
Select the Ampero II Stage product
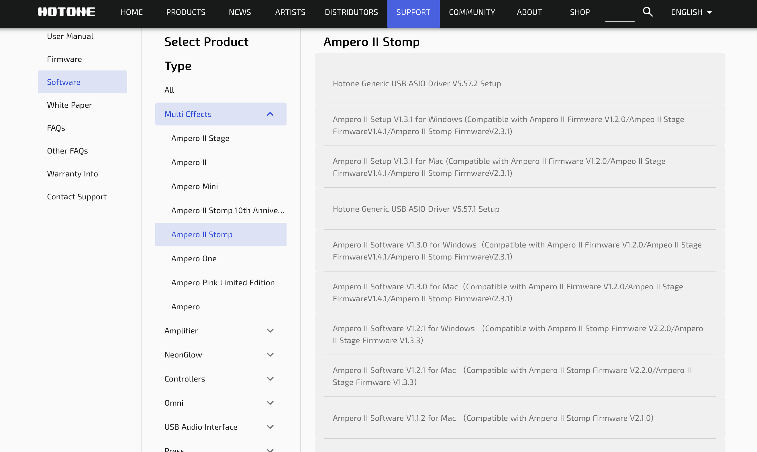point(200,138)
